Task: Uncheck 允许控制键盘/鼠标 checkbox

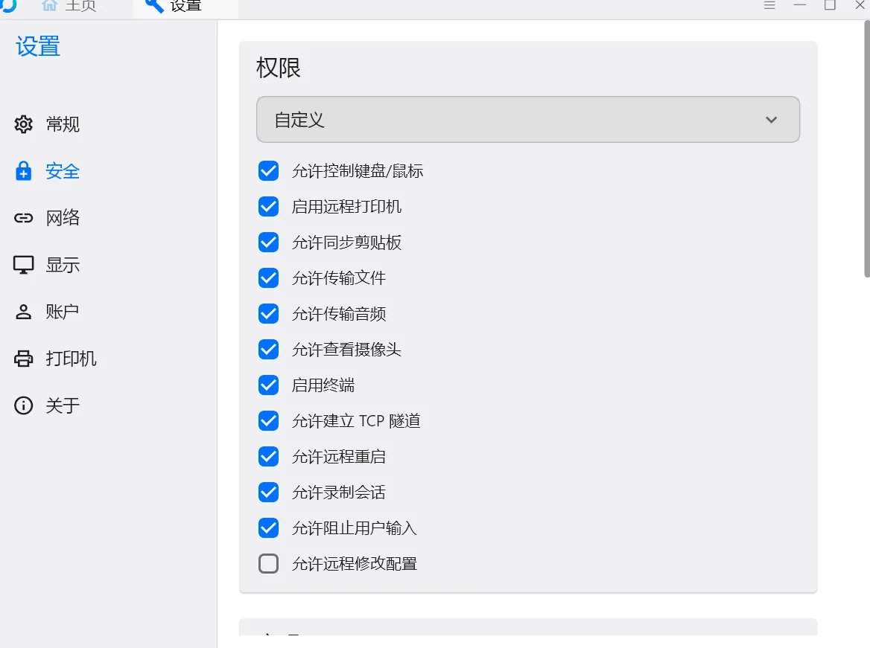Action: point(269,170)
